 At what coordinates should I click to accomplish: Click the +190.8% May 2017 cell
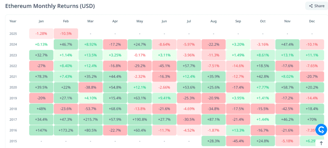point(140,119)
